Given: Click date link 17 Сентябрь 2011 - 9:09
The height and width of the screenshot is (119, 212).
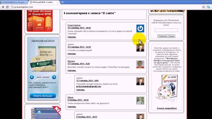Looking at the screenshot, I should [87, 81].
